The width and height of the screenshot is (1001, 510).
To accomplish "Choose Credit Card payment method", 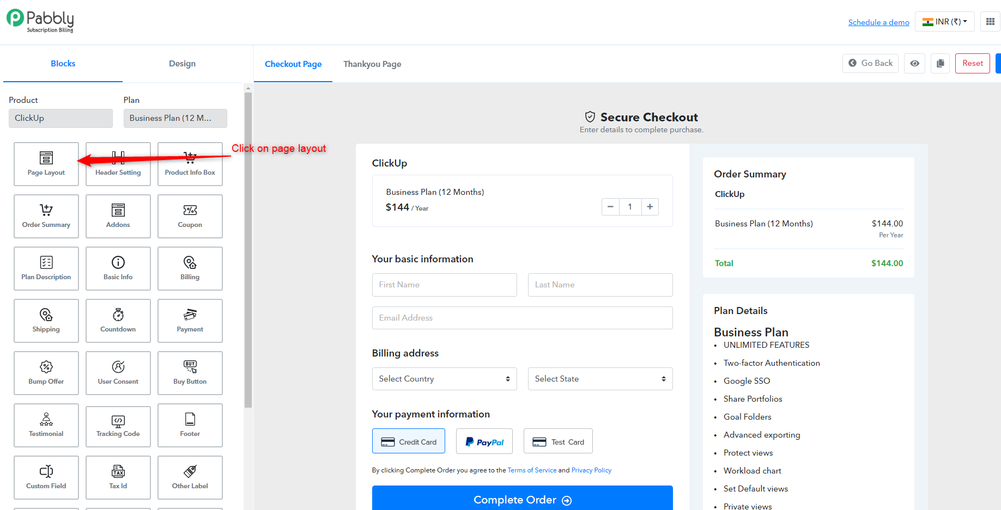I will pyautogui.click(x=409, y=441).
